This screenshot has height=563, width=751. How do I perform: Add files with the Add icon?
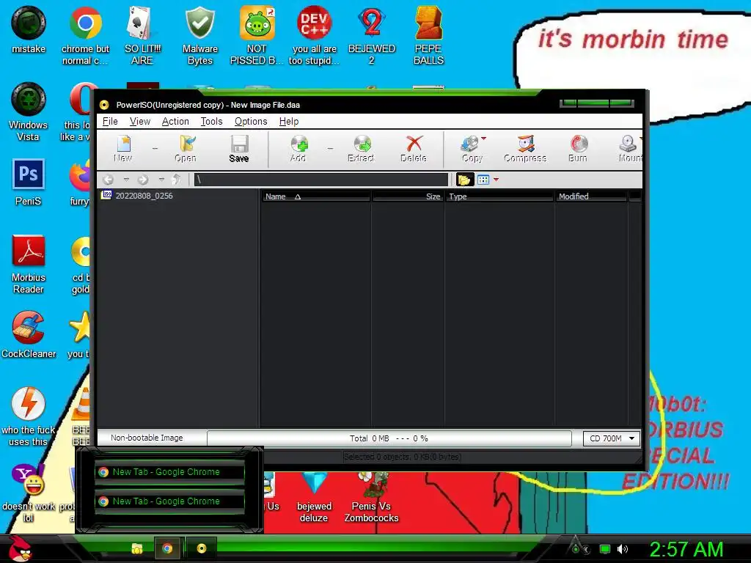click(298, 149)
